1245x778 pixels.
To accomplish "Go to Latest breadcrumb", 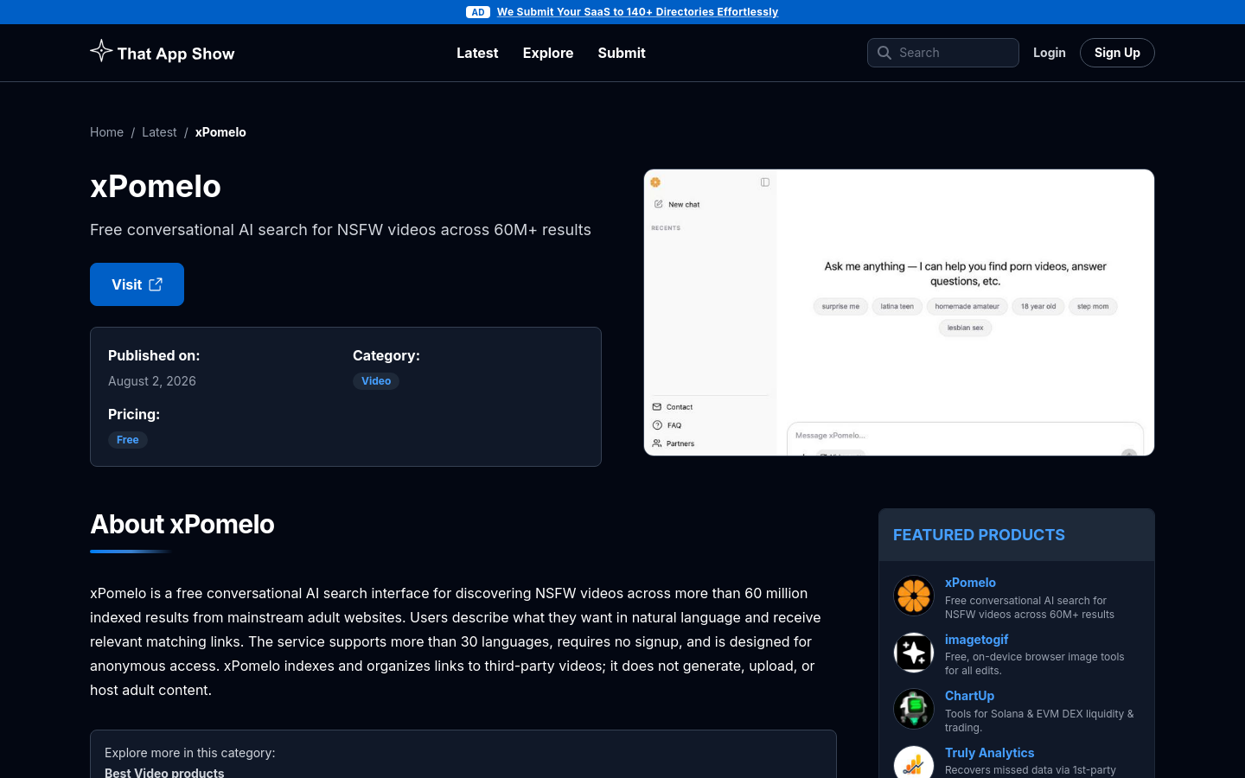I will click(159, 132).
